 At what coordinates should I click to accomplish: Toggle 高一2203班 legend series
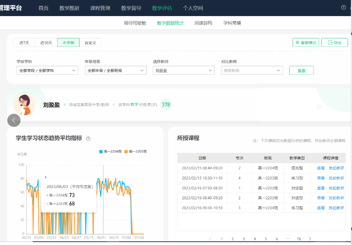click(x=136, y=151)
